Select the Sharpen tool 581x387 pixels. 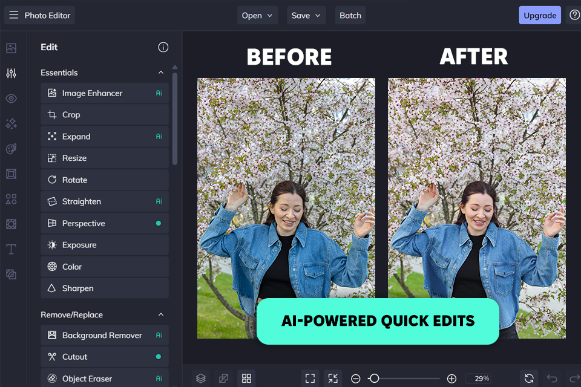click(x=105, y=288)
